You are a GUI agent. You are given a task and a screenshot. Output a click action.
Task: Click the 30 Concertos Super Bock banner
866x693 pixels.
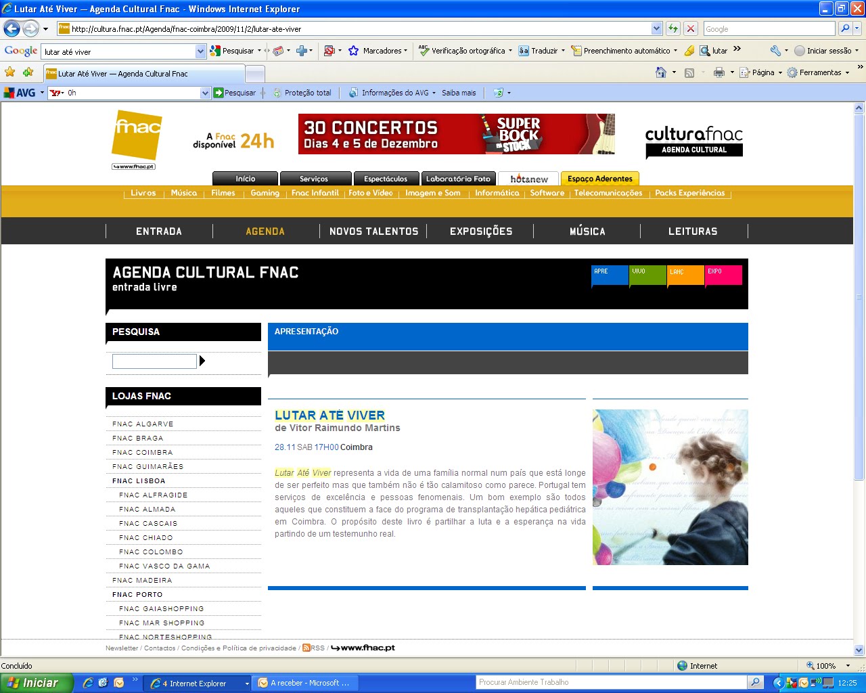457,134
